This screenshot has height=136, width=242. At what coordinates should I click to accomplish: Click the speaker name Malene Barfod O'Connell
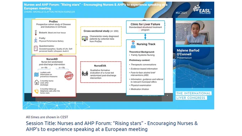coord(188,52)
